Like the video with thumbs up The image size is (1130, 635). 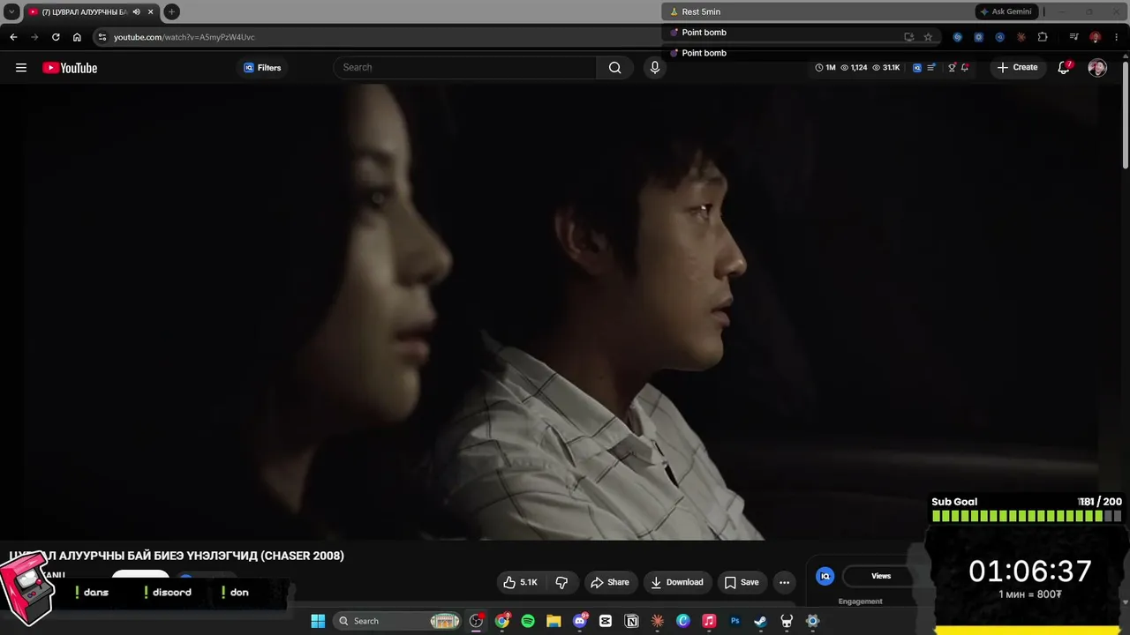520,582
